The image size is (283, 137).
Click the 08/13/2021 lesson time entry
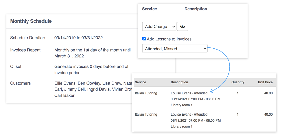(195, 121)
